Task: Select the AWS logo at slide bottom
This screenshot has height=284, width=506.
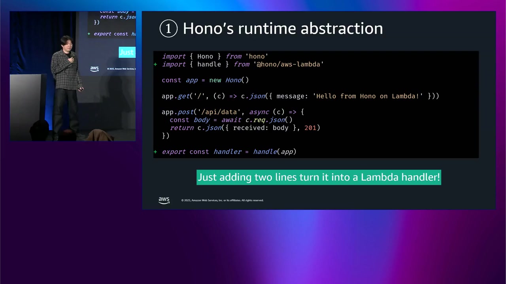Action: pyautogui.click(x=164, y=200)
